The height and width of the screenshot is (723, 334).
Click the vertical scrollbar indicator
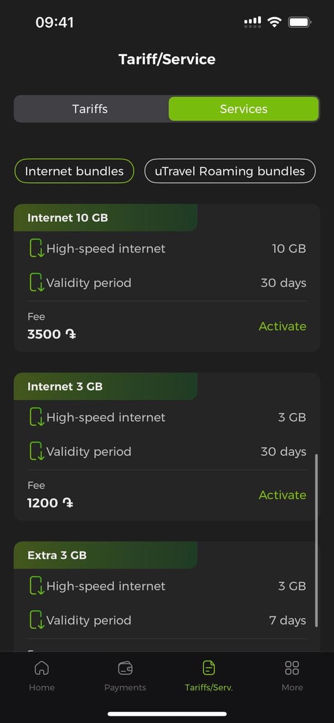316,540
